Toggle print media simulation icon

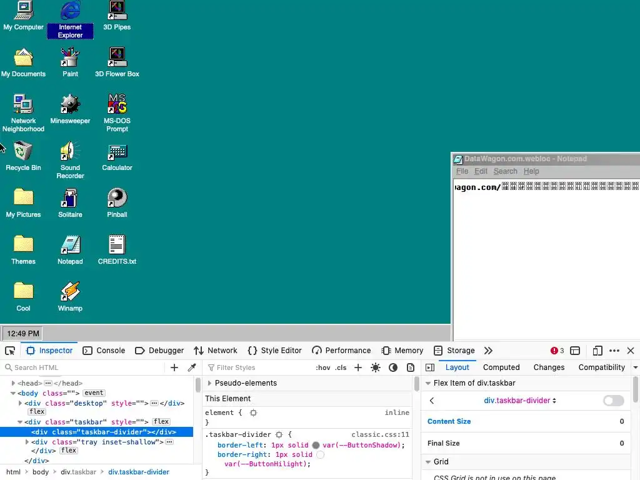pyautogui.click(x=411, y=367)
